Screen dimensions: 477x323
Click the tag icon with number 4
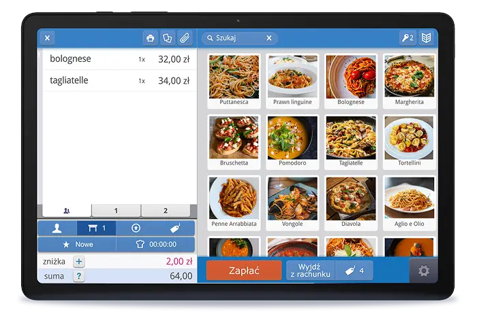(354, 271)
